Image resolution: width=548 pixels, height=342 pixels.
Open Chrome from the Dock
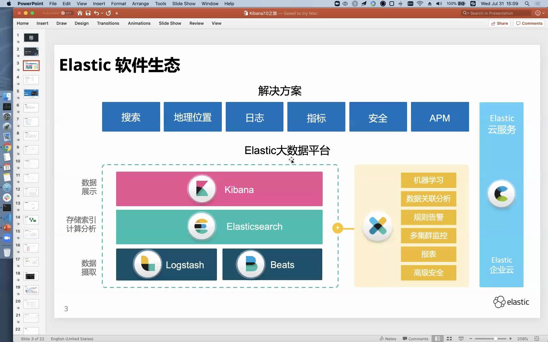pos(7,147)
